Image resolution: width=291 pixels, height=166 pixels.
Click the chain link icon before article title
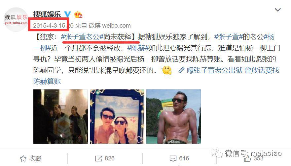[181, 70]
